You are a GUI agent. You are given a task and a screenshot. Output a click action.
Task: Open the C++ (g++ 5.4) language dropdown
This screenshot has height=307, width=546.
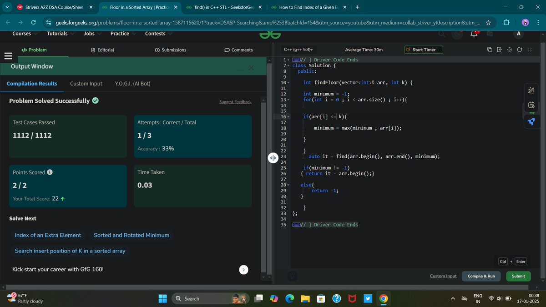[298, 50]
